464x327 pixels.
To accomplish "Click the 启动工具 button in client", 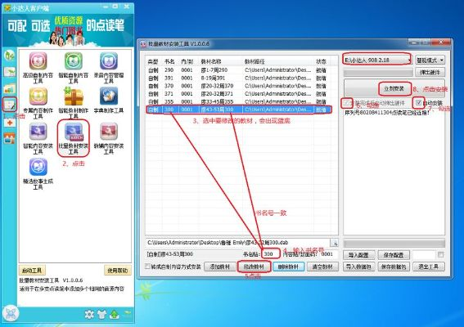I will click(32, 270).
